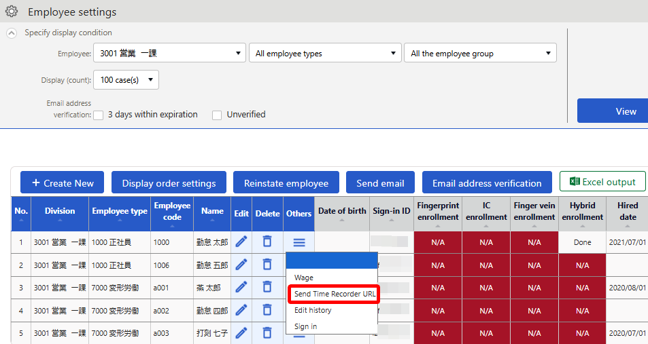The width and height of the screenshot is (648, 344).
Task: Click hired date 2021/07/01
Action: tap(628, 242)
